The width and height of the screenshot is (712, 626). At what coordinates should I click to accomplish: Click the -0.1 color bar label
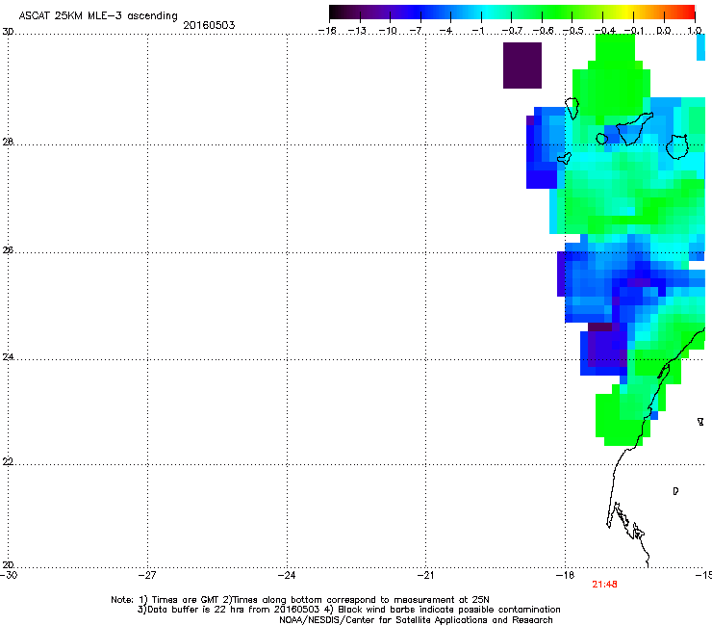click(634, 31)
